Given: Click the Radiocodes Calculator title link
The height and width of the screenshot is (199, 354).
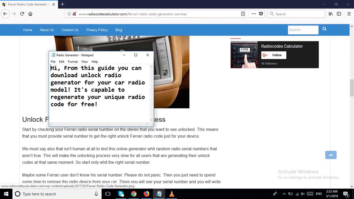Looking at the screenshot, I should (282, 46).
